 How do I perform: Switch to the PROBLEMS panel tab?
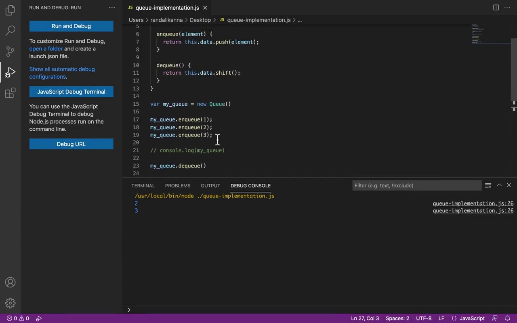tap(178, 186)
